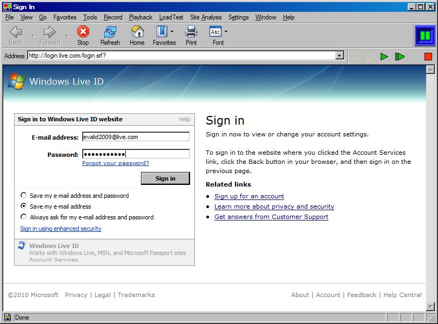Click the Account Services link
This screenshot has width=438, height=324.
pos(53,260)
